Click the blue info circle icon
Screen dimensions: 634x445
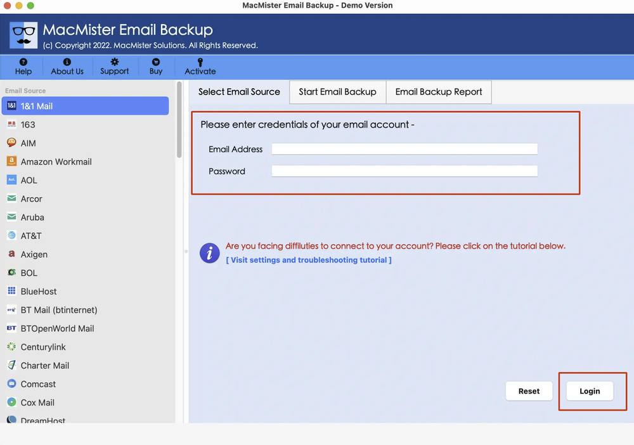(209, 253)
